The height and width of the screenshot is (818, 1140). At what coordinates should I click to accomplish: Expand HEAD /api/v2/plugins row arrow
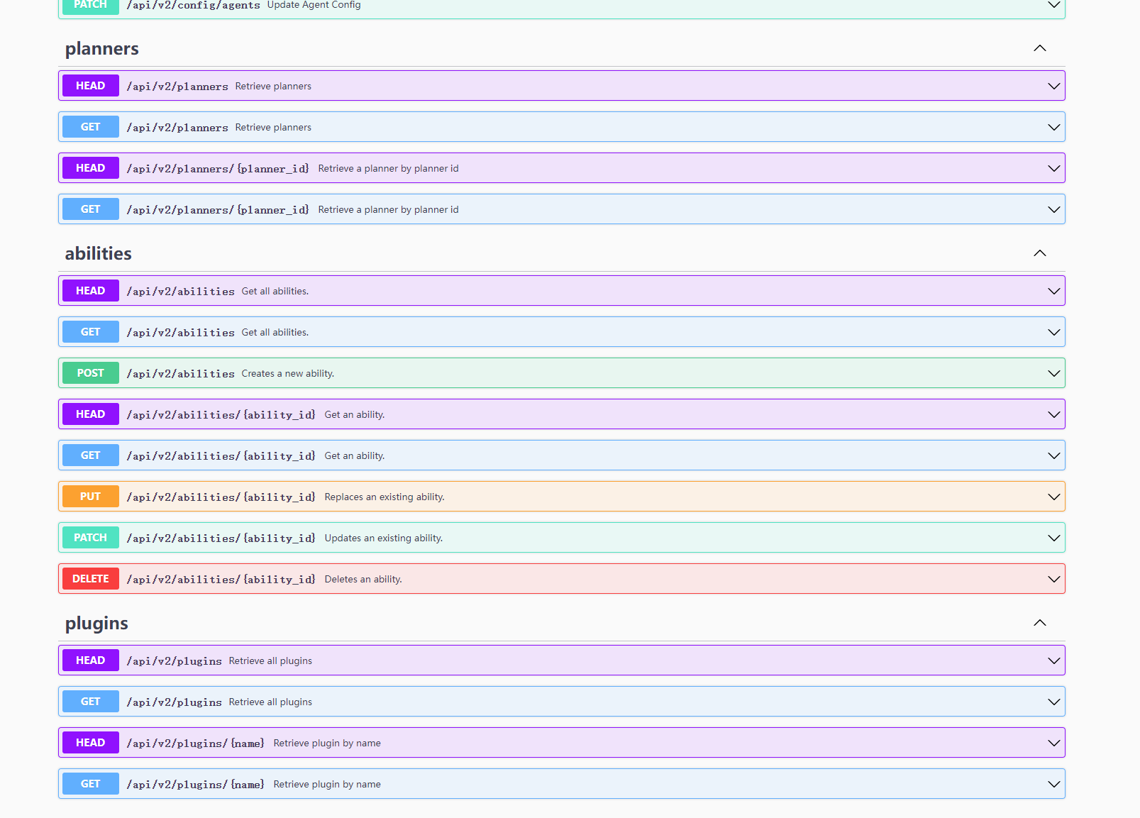pos(1053,661)
